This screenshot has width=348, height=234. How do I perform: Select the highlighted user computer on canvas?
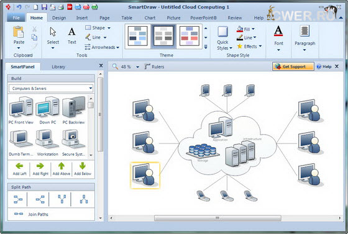click(x=145, y=175)
